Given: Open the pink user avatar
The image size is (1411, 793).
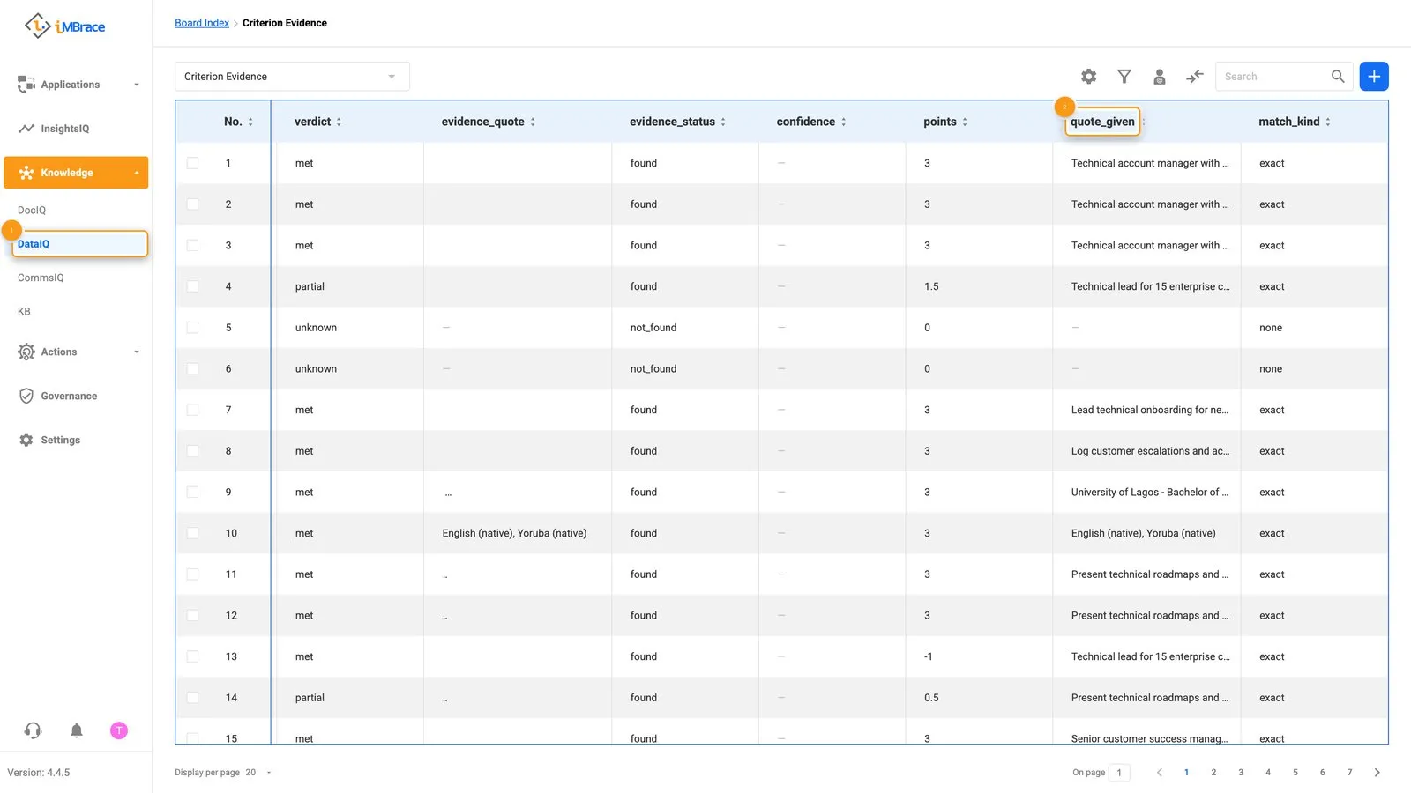Looking at the screenshot, I should (x=119, y=730).
